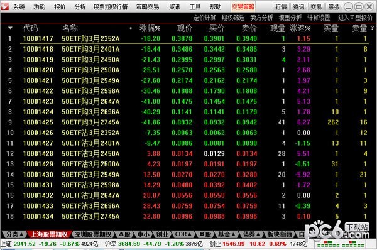Sort by 卖量 column header
The width and height of the screenshot is (377, 250).
click(359, 28)
